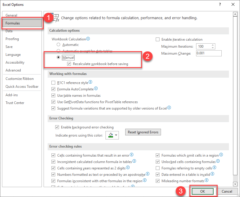Toggle Use table names in formulas
240x197 pixels.
(x=53, y=96)
